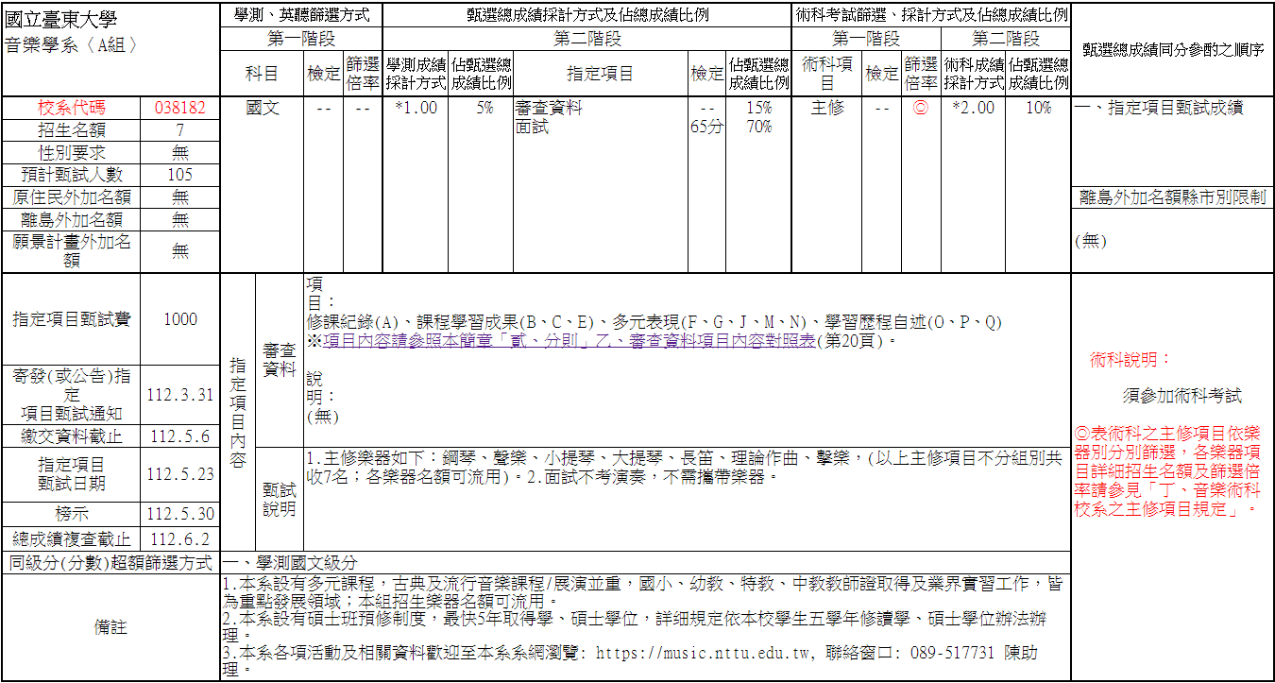Viewport: 1275px width, 683px height.
Task: Click the 主修 術科項目 cell
Action: pos(827,108)
